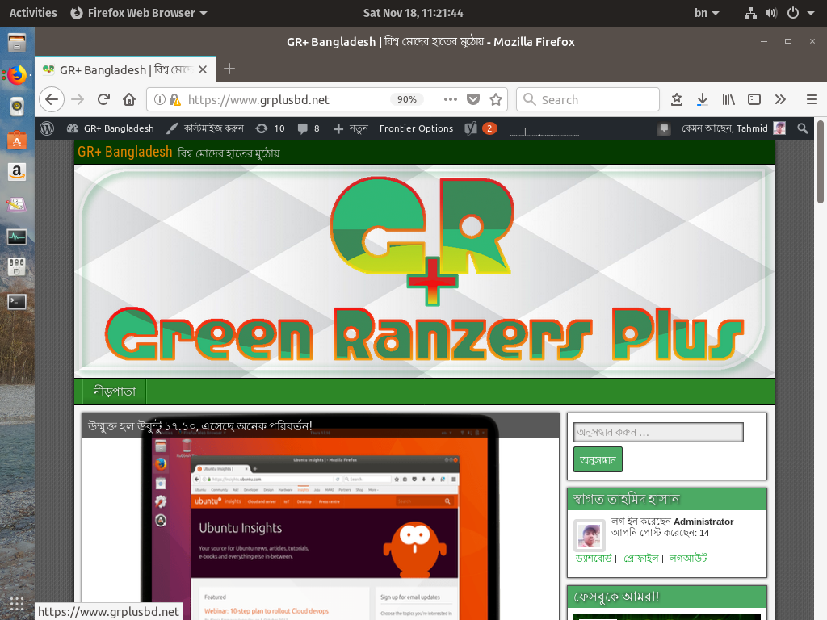Open the wired network indicator

pyautogui.click(x=750, y=13)
